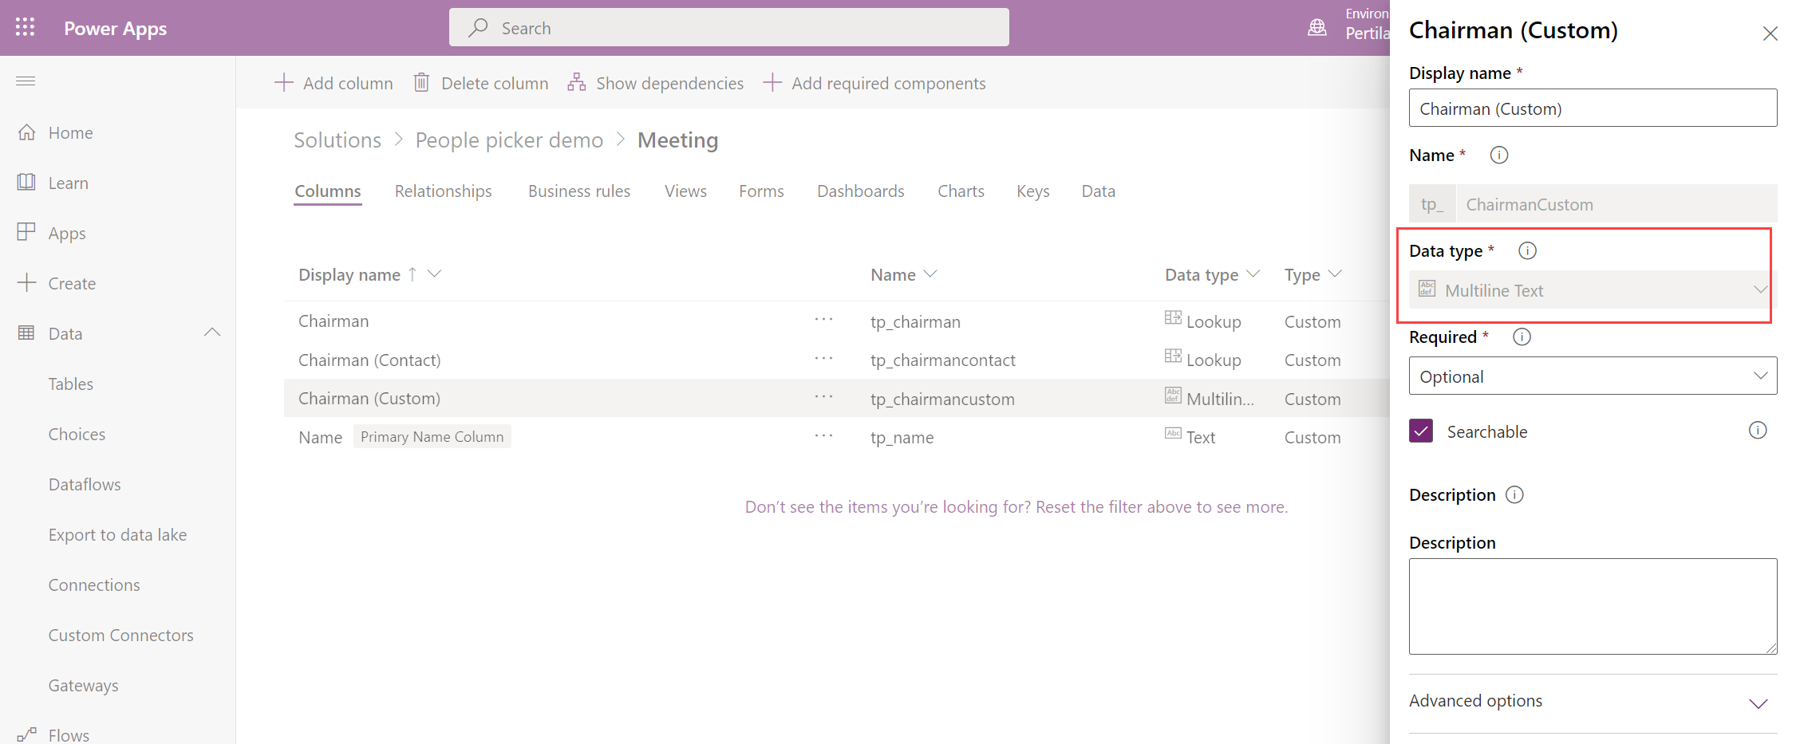Collapse the left navigation hamburger menu

coord(26,81)
